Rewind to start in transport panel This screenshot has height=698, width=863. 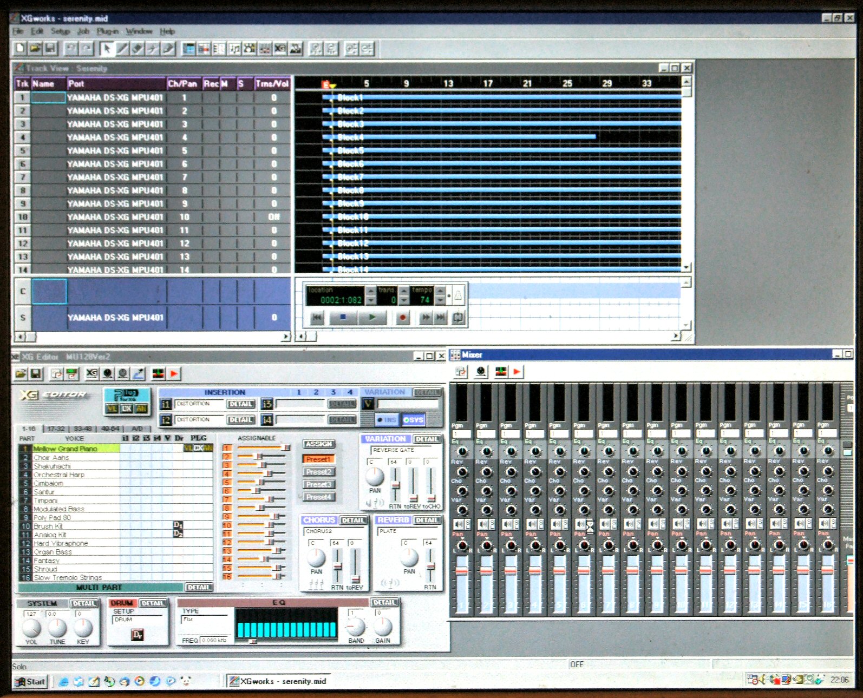point(317,318)
